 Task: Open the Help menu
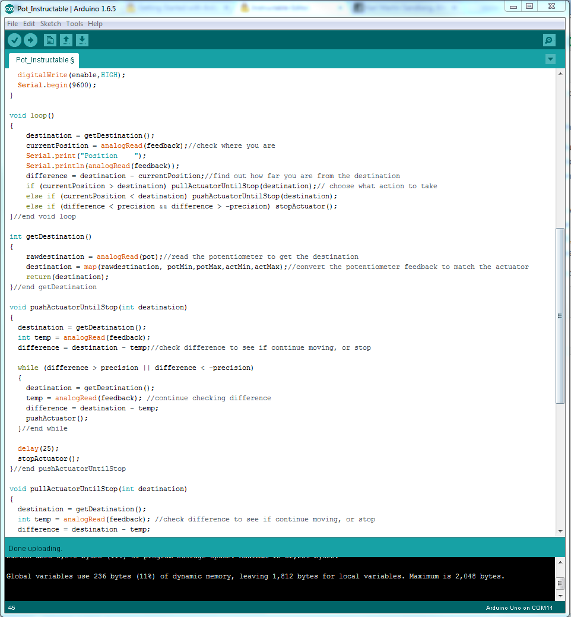click(95, 24)
